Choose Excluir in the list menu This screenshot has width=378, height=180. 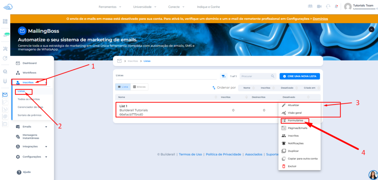coord(292,166)
